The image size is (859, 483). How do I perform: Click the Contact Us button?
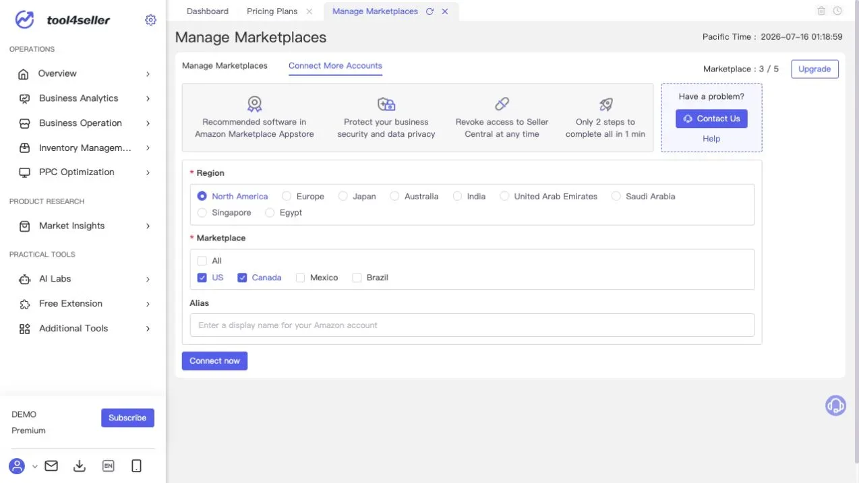(x=711, y=119)
